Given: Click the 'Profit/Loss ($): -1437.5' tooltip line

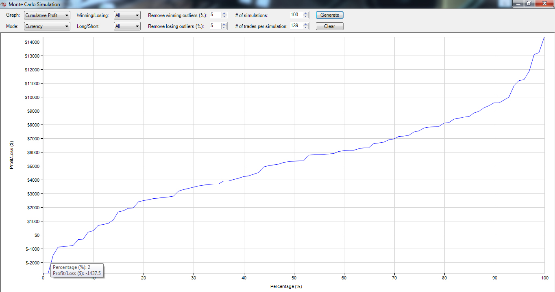Looking at the screenshot, I should (x=77, y=273).
